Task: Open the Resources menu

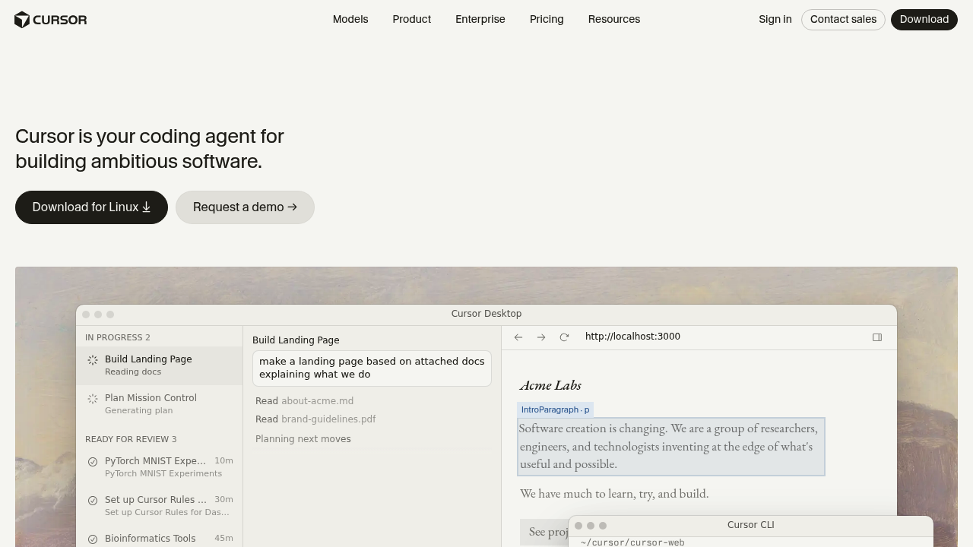Action: point(614,19)
